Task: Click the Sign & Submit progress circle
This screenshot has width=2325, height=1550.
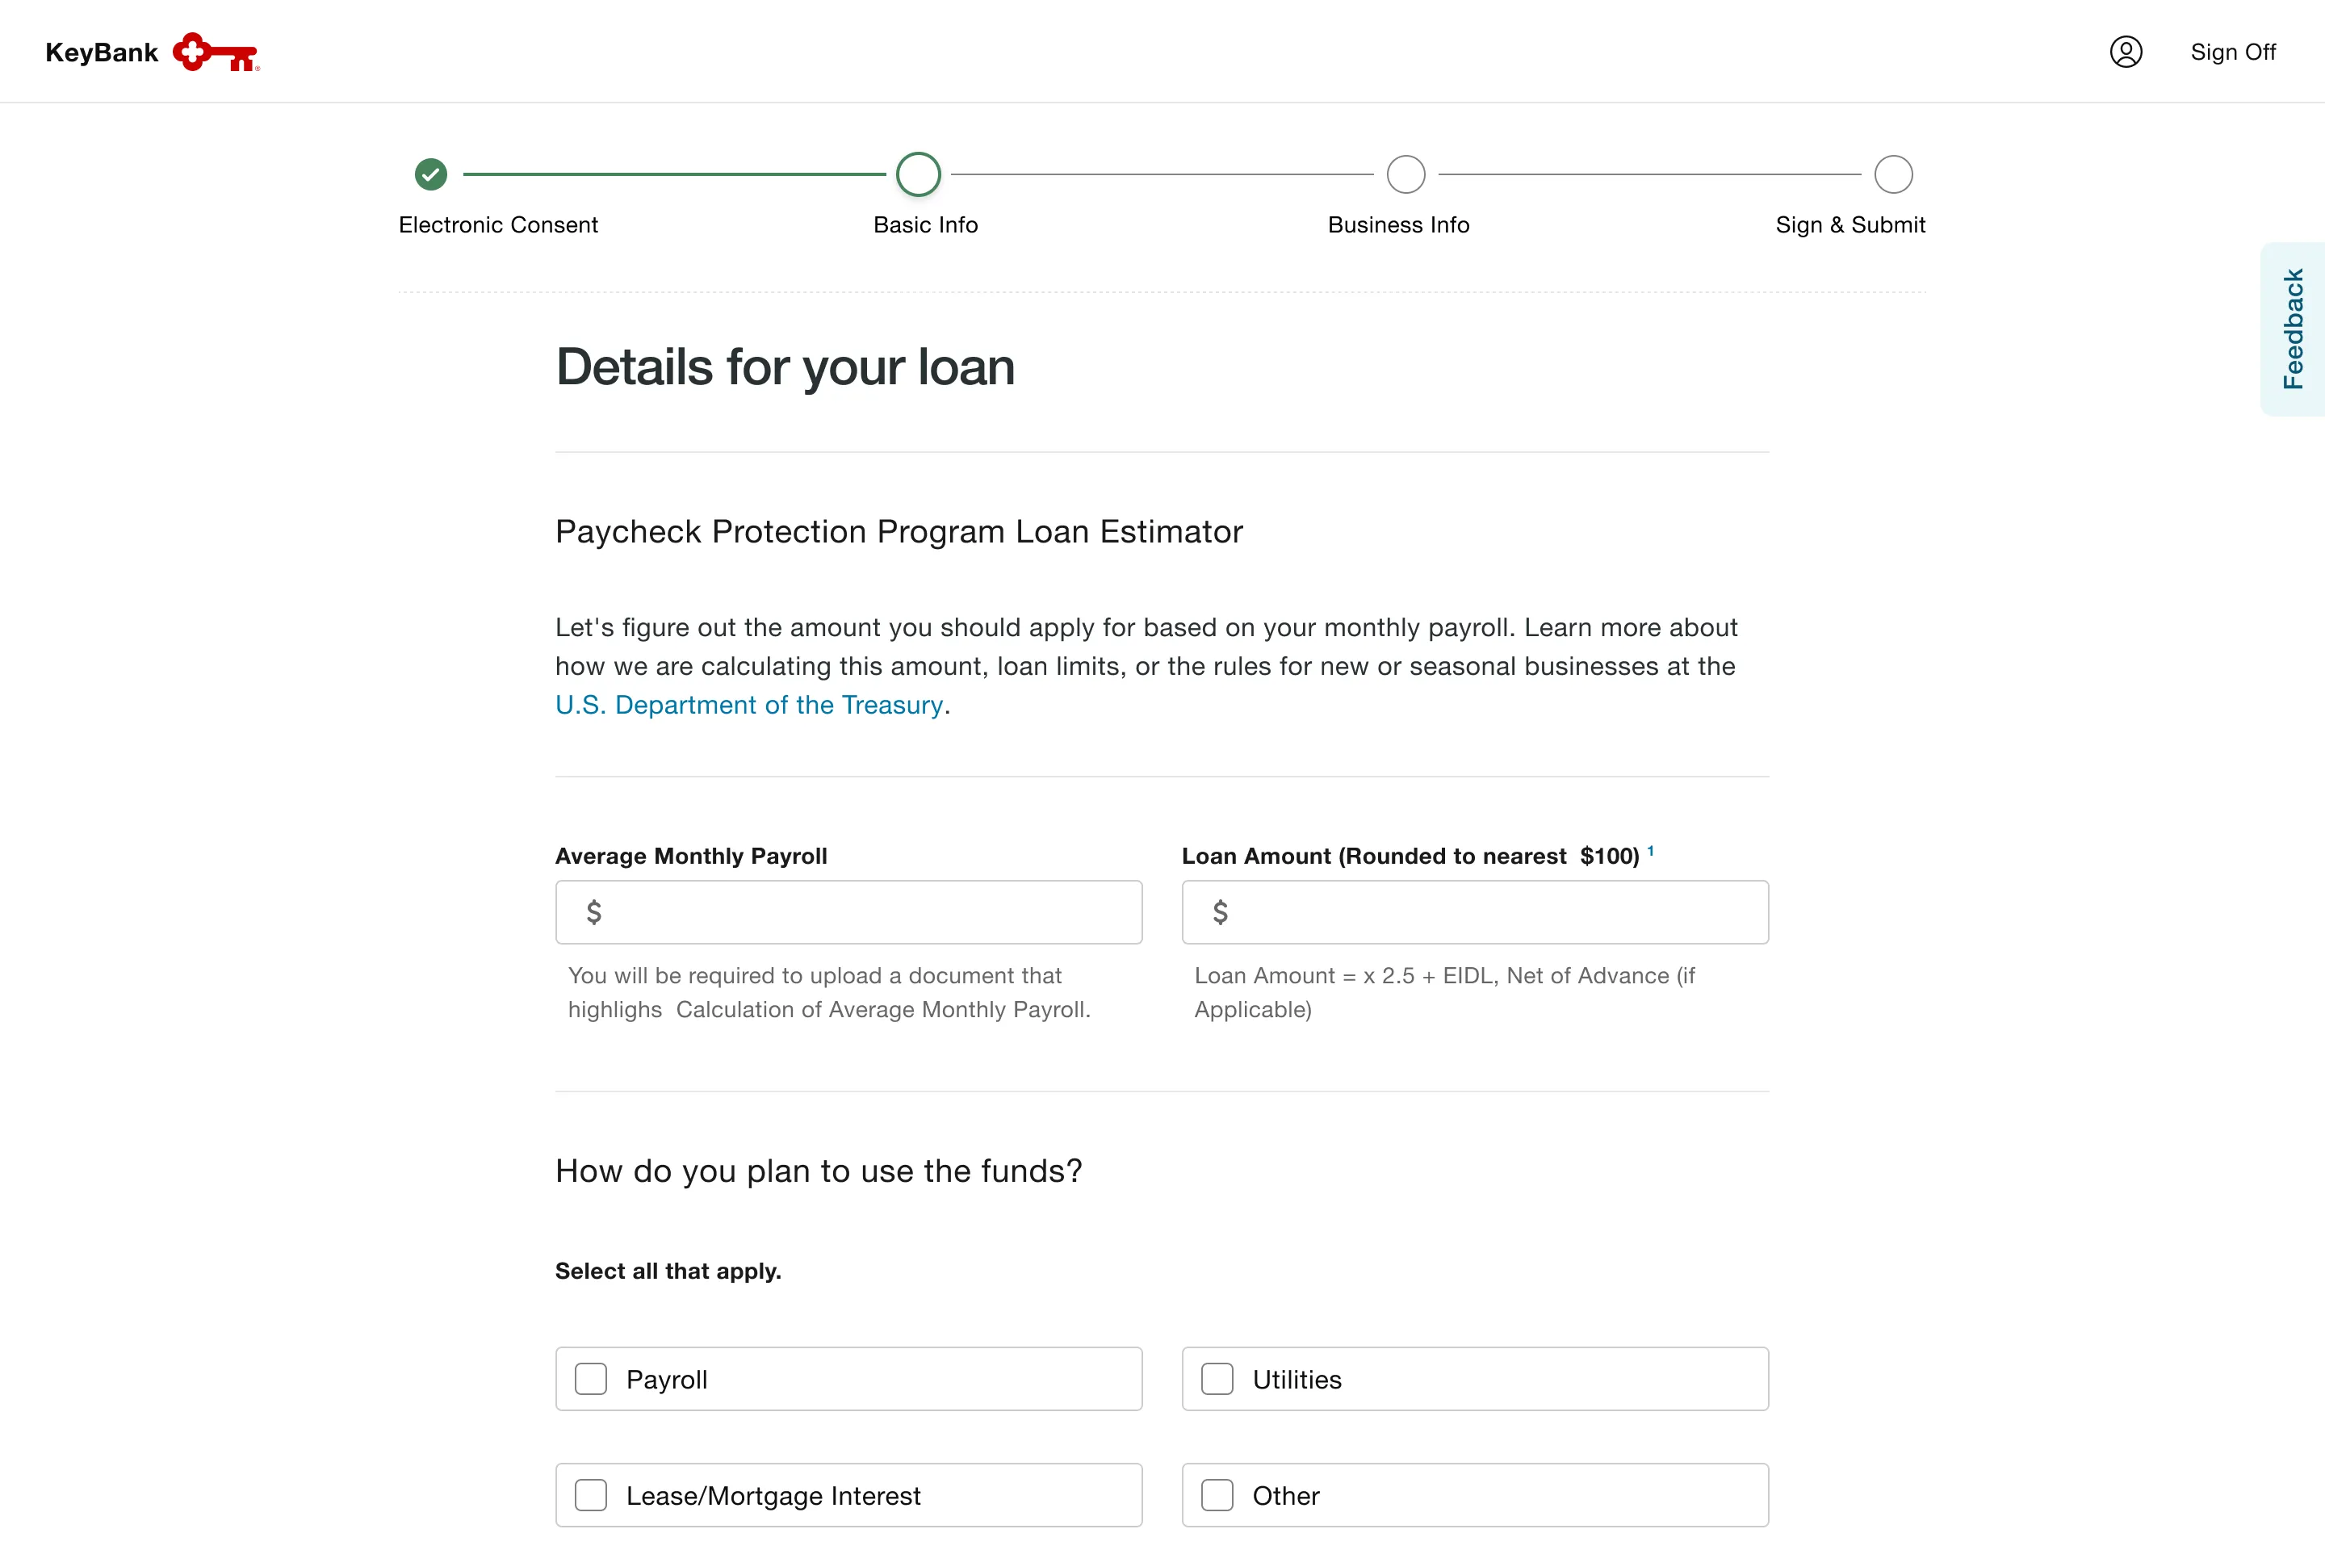Action: tap(1893, 174)
